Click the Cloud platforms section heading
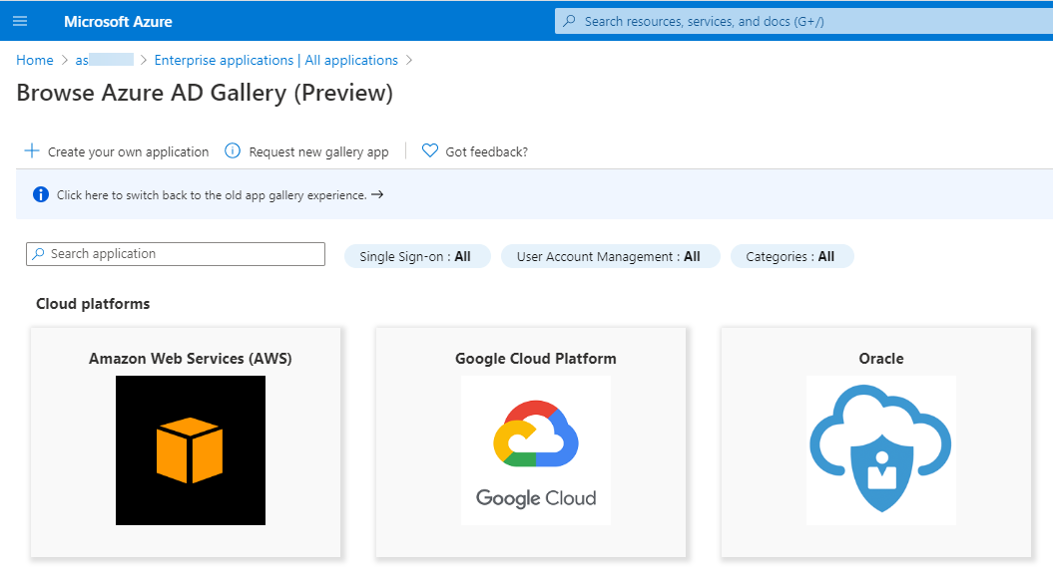1053x576 pixels. click(93, 304)
